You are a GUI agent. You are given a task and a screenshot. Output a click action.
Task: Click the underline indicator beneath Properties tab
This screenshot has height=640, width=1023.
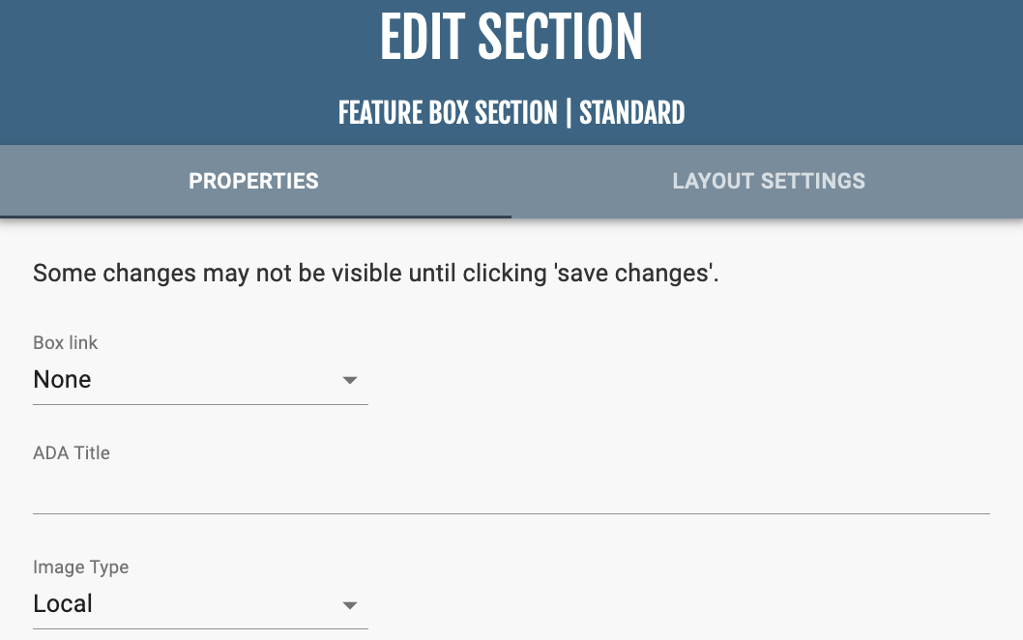click(255, 217)
